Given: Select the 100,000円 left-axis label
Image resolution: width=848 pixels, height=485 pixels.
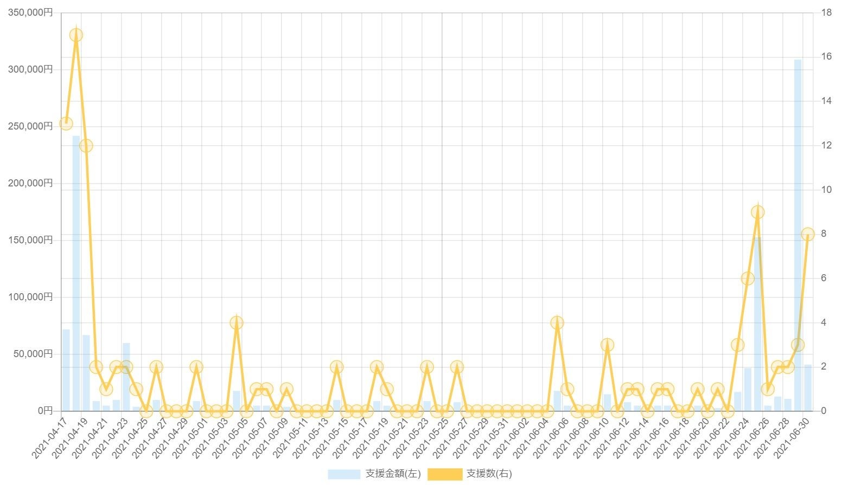Looking at the screenshot, I should (x=30, y=297).
